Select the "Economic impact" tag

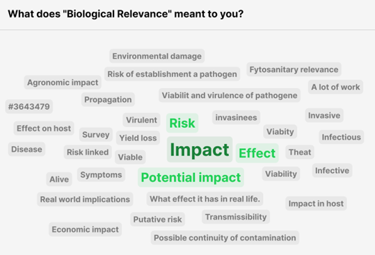(x=86, y=229)
